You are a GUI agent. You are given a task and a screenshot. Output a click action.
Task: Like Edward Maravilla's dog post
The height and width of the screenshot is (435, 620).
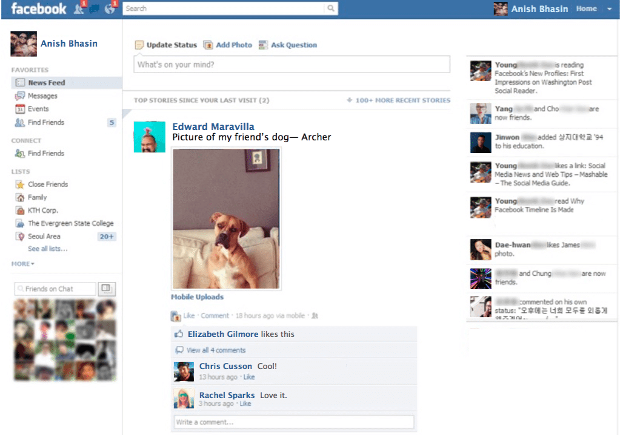tap(188, 316)
